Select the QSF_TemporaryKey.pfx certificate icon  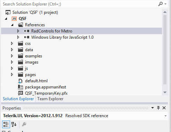[21, 93]
